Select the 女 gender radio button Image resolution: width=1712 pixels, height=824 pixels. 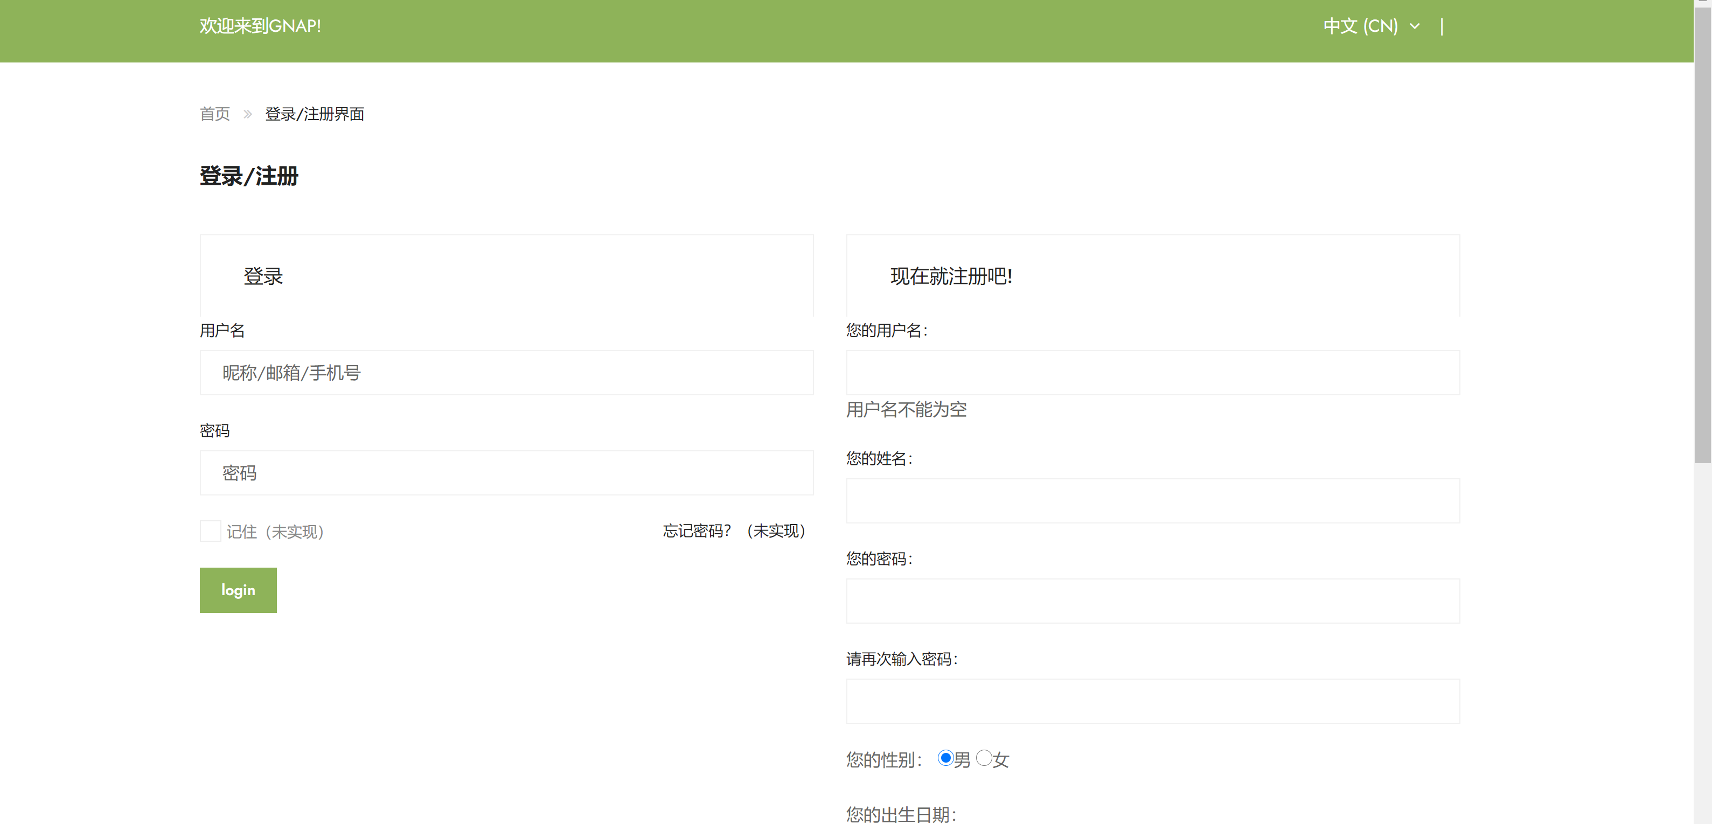984,758
